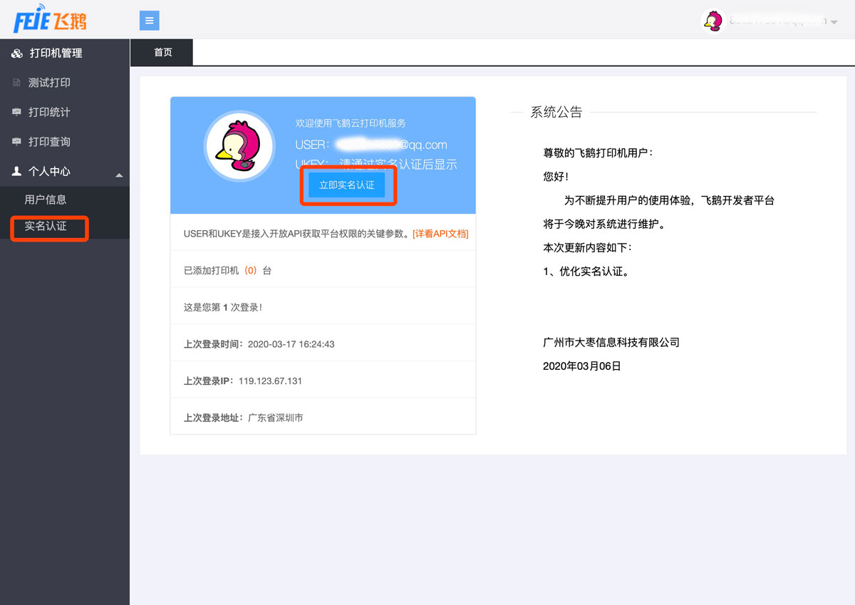Open 打印查询 menu item
855x605 pixels.
coord(49,142)
